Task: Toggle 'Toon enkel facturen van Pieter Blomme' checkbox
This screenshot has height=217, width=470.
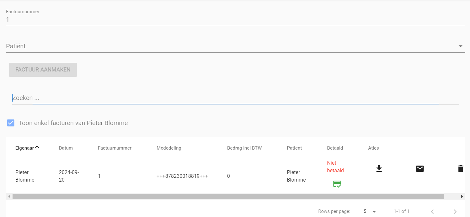Action: point(11,123)
